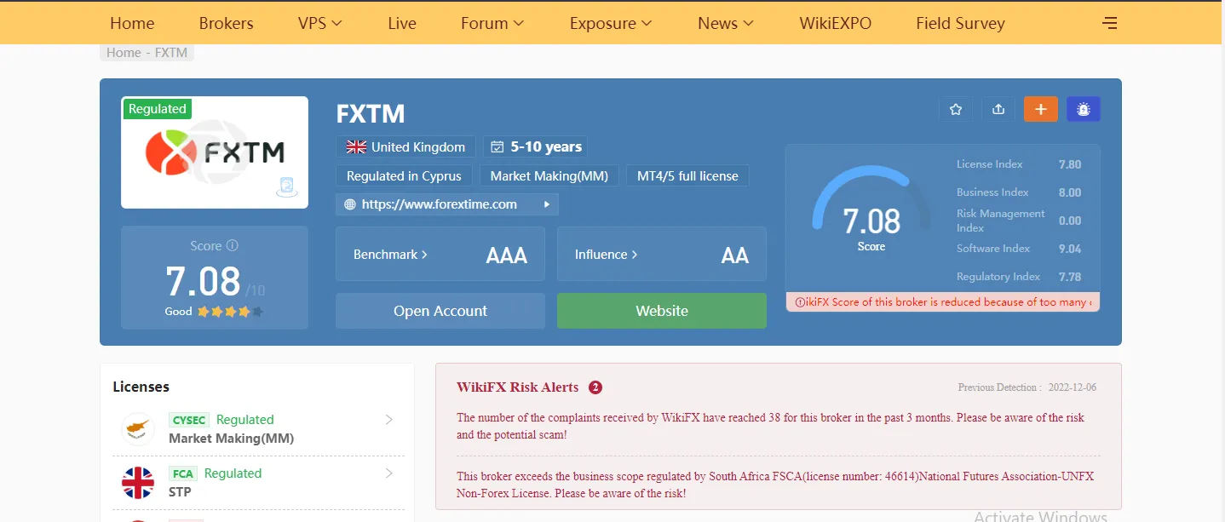
Task: Click the Regulatory Index 7.78 entry
Action: [1019, 277]
